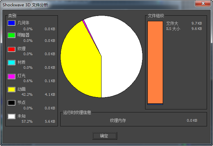Click the 0.1 KB lights size
The image size is (213, 146).
(50, 81)
